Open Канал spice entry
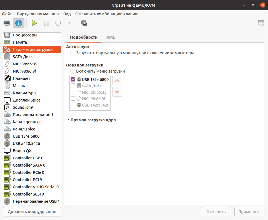The width and height of the screenshot is (268, 220). [x=32, y=129]
